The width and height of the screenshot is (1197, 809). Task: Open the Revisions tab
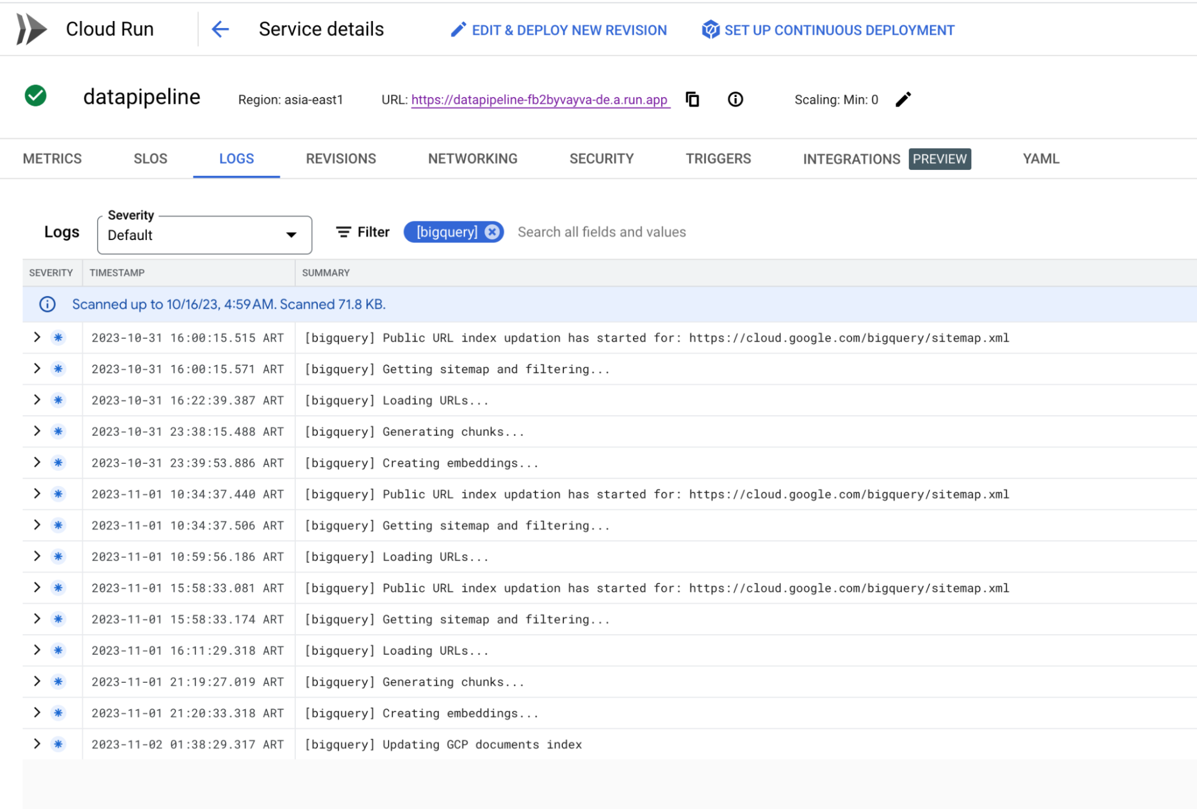click(341, 159)
